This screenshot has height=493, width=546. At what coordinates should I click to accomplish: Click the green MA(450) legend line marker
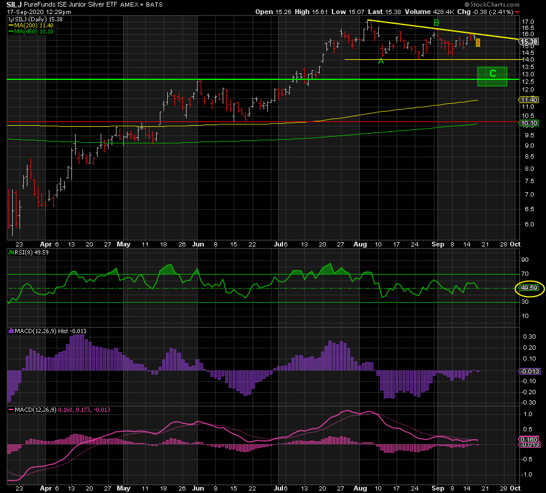(x=11, y=32)
